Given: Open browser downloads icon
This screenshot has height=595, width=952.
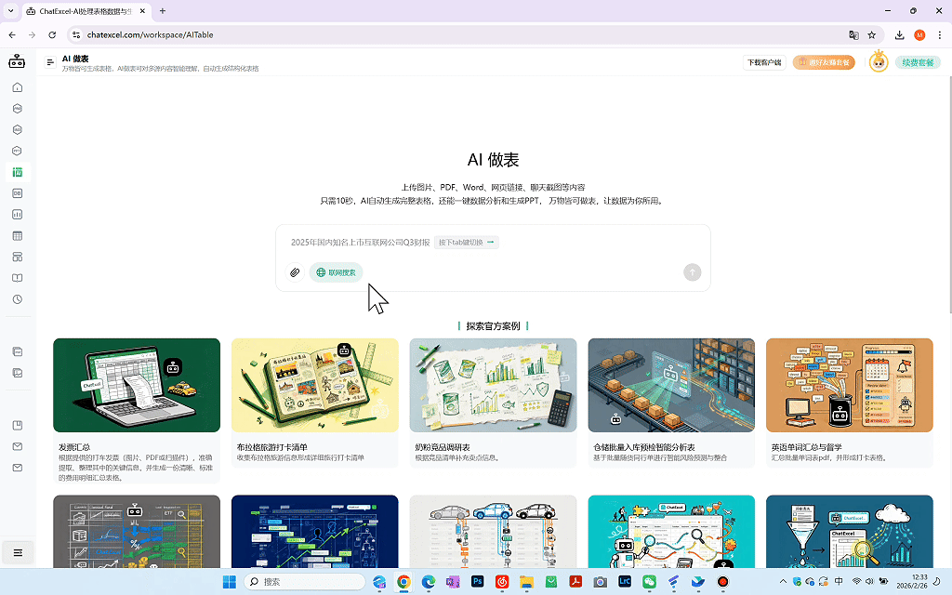Looking at the screenshot, I should tap(899, 34).
